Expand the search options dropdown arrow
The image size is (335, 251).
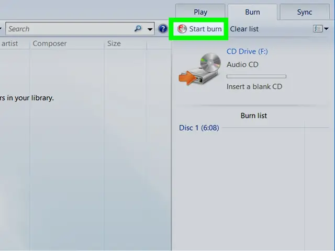[150, 29]
